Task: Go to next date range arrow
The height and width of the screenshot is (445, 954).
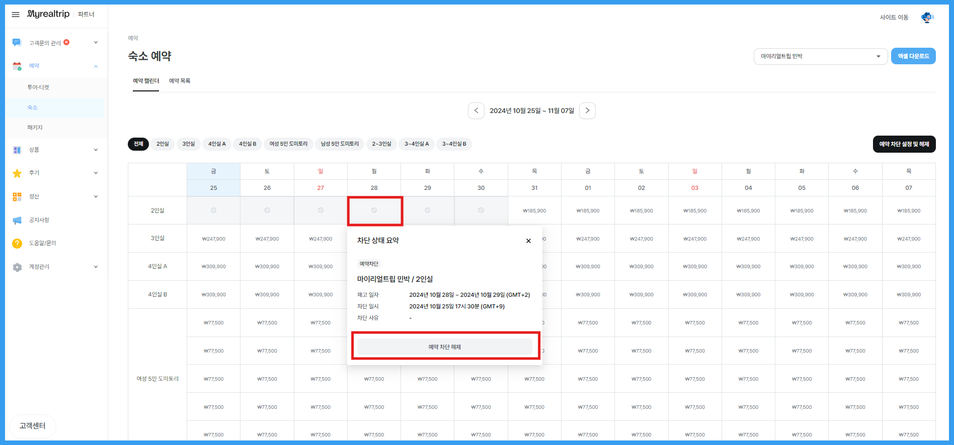Action: coord(587,110)
